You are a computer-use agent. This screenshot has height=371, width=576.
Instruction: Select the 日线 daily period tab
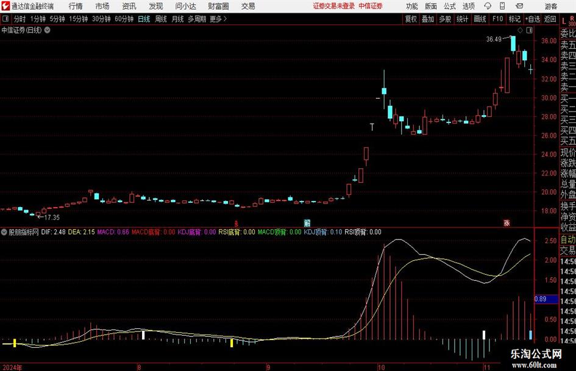click(x=144, y=19)
